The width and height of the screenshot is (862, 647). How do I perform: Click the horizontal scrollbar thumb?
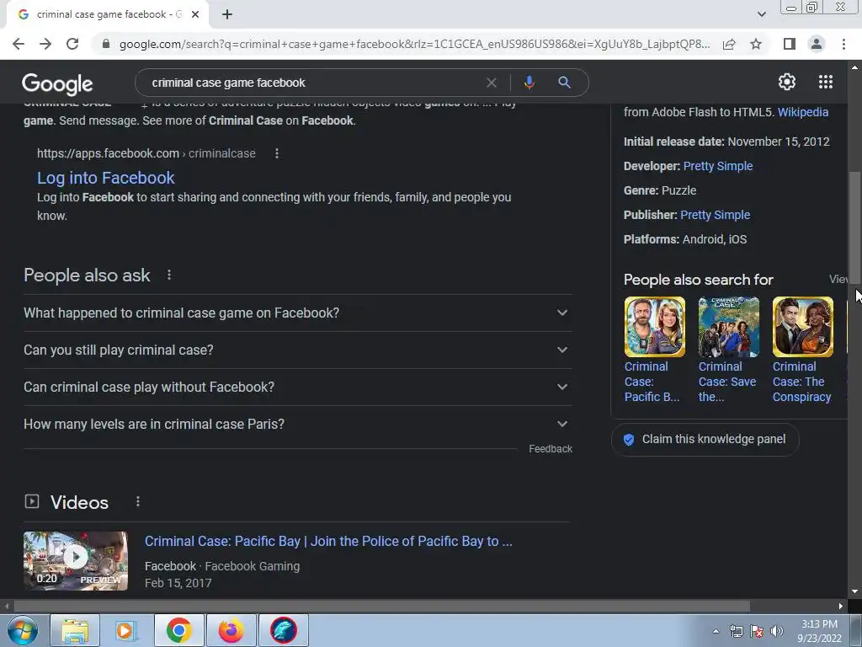click(382, 607)
